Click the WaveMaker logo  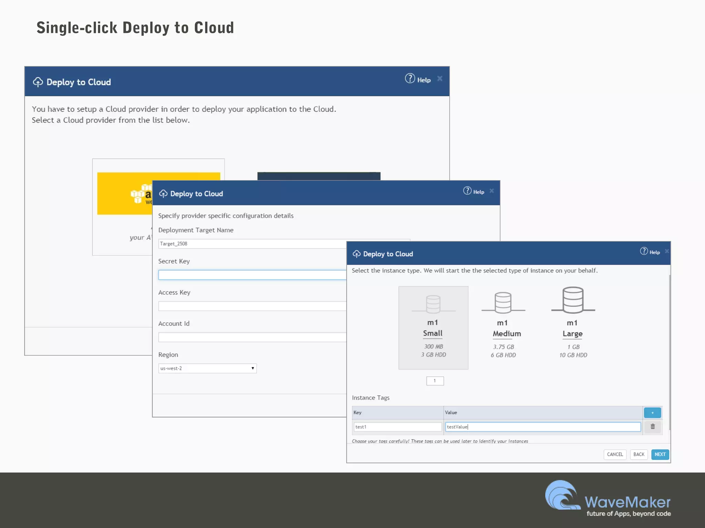tap(608, 499)
